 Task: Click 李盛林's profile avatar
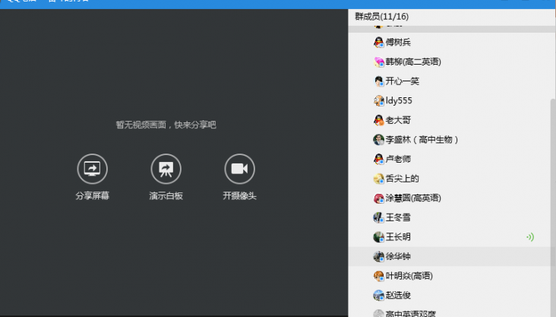point(379,140)
